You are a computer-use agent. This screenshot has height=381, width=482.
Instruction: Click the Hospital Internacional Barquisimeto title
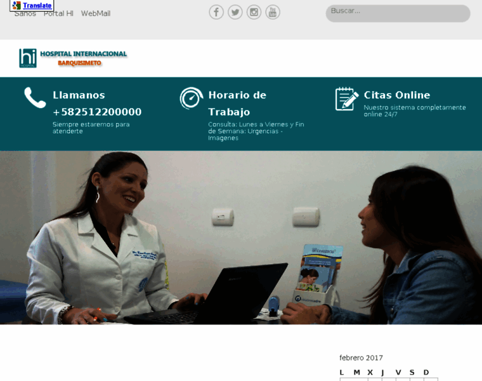[x=83, y=58]
